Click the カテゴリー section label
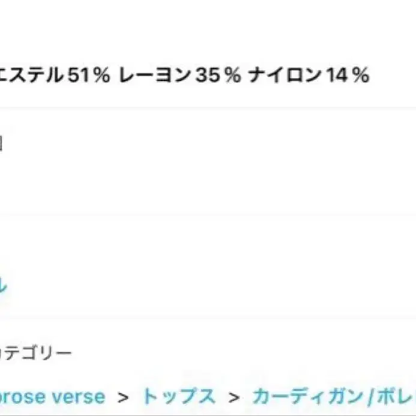Image resolution: width=416 pixels, height=416 pixels. click(x=36, y=353)
